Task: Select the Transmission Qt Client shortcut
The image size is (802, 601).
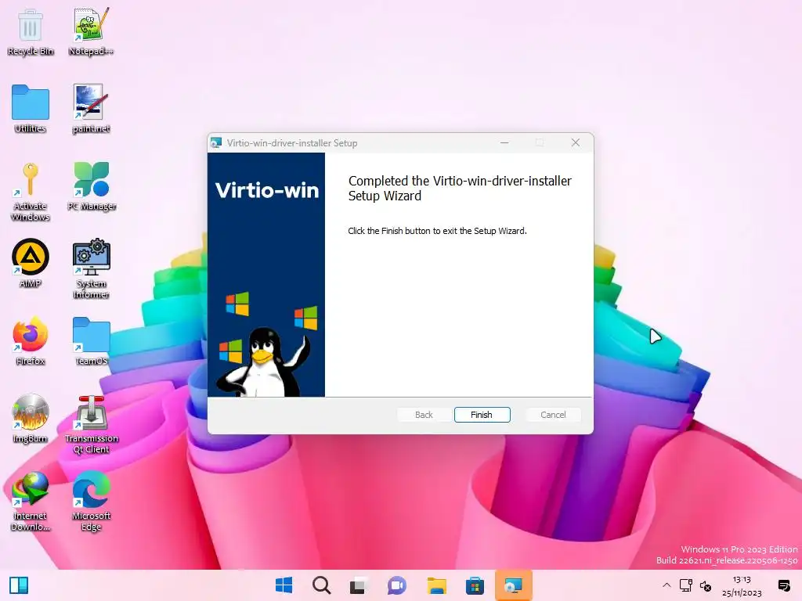Action: coord(92,424)
